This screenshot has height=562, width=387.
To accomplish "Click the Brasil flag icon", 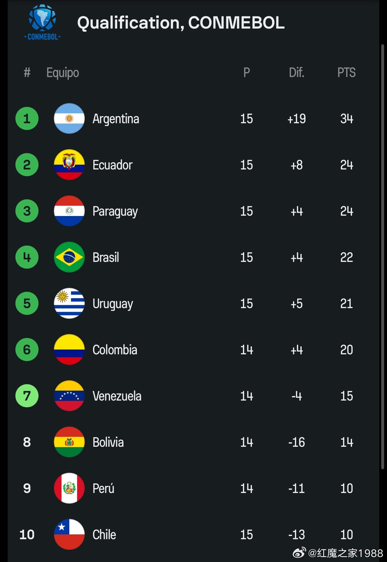I will (x=69, y=257).
